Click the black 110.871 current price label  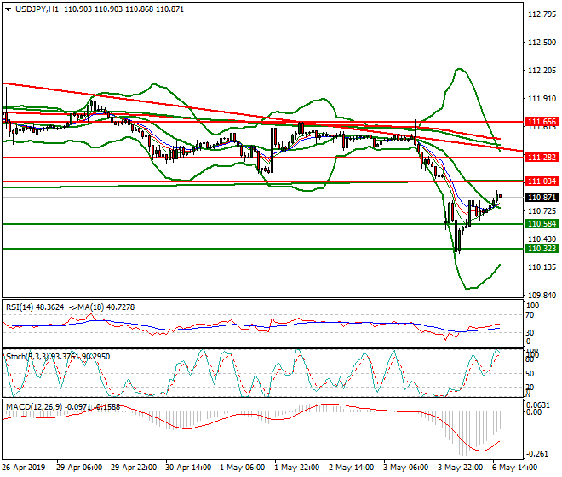point(542,198)
